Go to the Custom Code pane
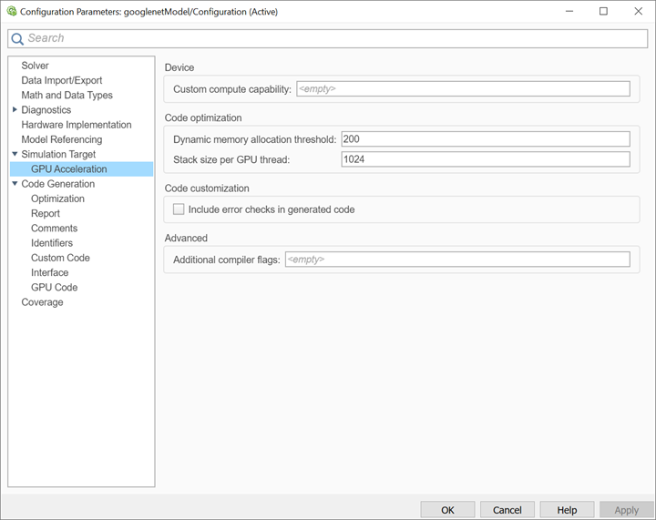The height and width of the screenshot is (520, 656). (60, 258)
